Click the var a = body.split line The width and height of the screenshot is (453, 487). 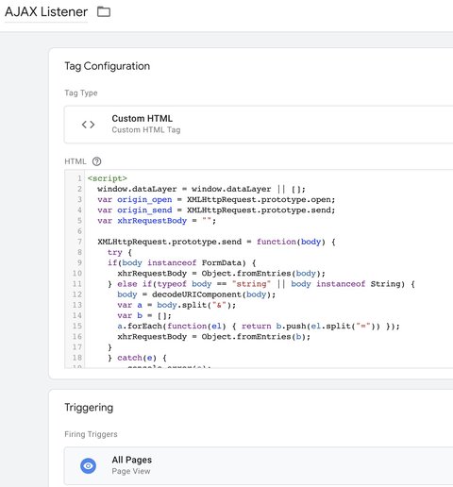click(176, 305)
